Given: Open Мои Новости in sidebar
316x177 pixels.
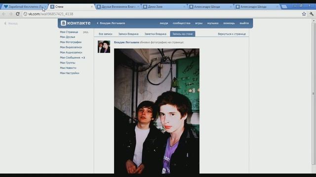Looking at the screenshot, I should point(68,68).
